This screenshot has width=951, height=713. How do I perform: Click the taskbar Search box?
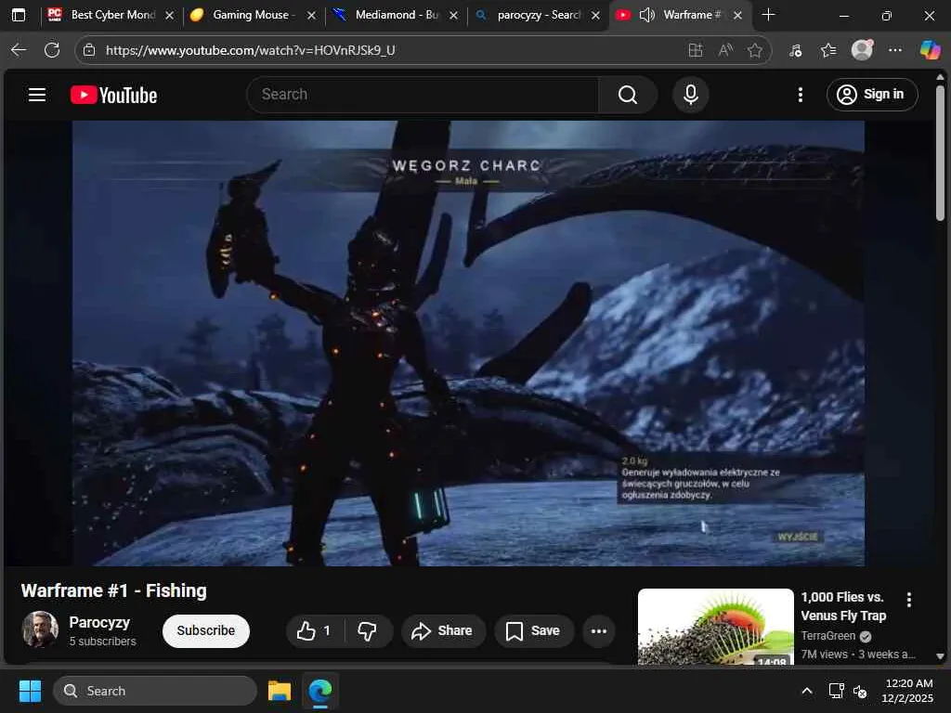coord(155,691)
